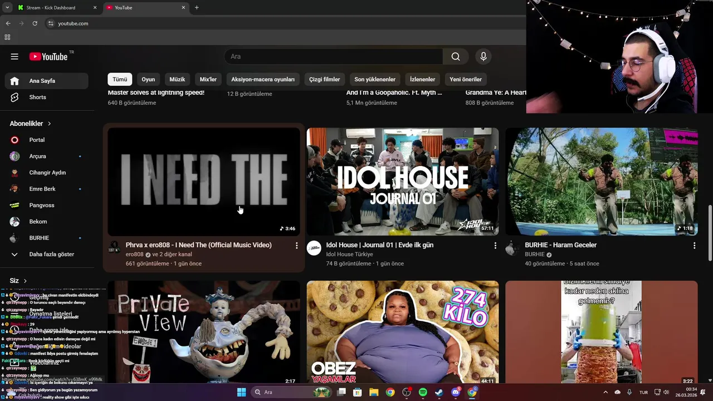The height and width of the screenshot is (401, 713).
Task: Select Yeni öneriler filter chip
Action: (466, 79)
